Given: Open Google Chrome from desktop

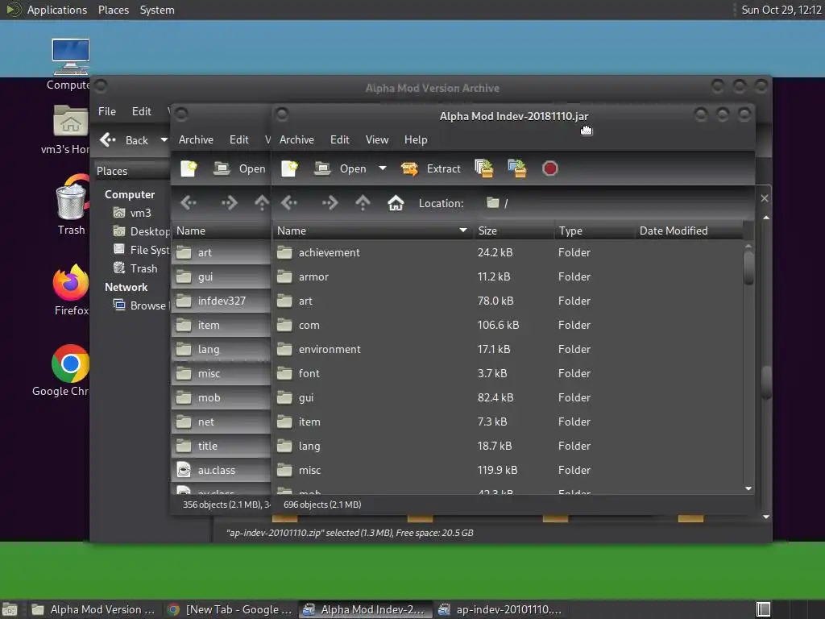Looking at the screenshot, I should pos(63,371).
